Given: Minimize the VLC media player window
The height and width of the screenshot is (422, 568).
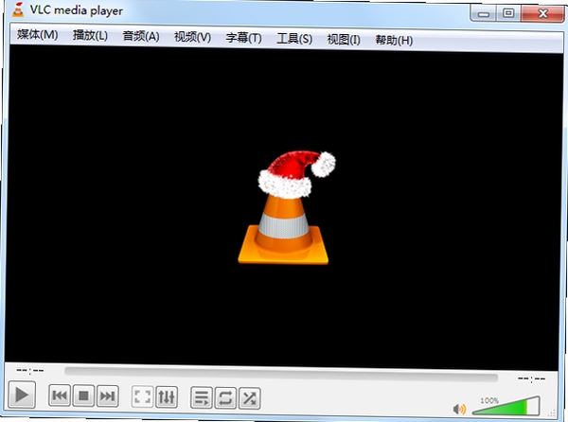Looking at the screenshot, I should (x=484, y=14).
